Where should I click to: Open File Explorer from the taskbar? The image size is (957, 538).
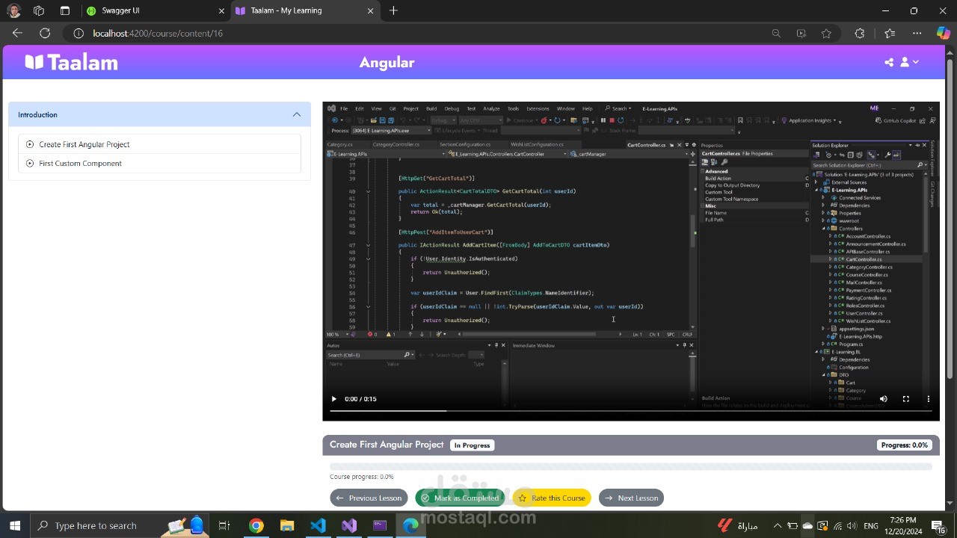[x=287, y=525]
